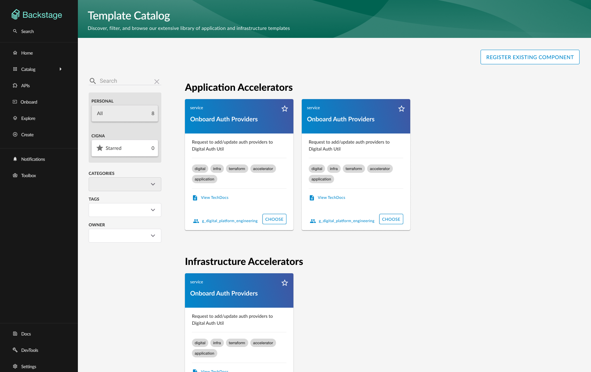Click the Backstage logo icon
The width and height of the screenshot is (591, 372).
pos(16,15)
